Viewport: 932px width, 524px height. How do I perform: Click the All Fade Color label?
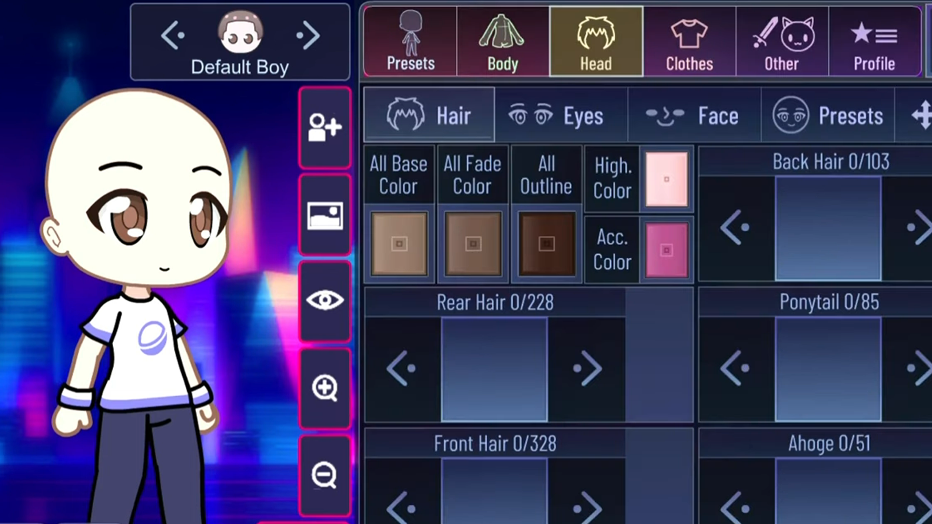[x=472, y=175]
